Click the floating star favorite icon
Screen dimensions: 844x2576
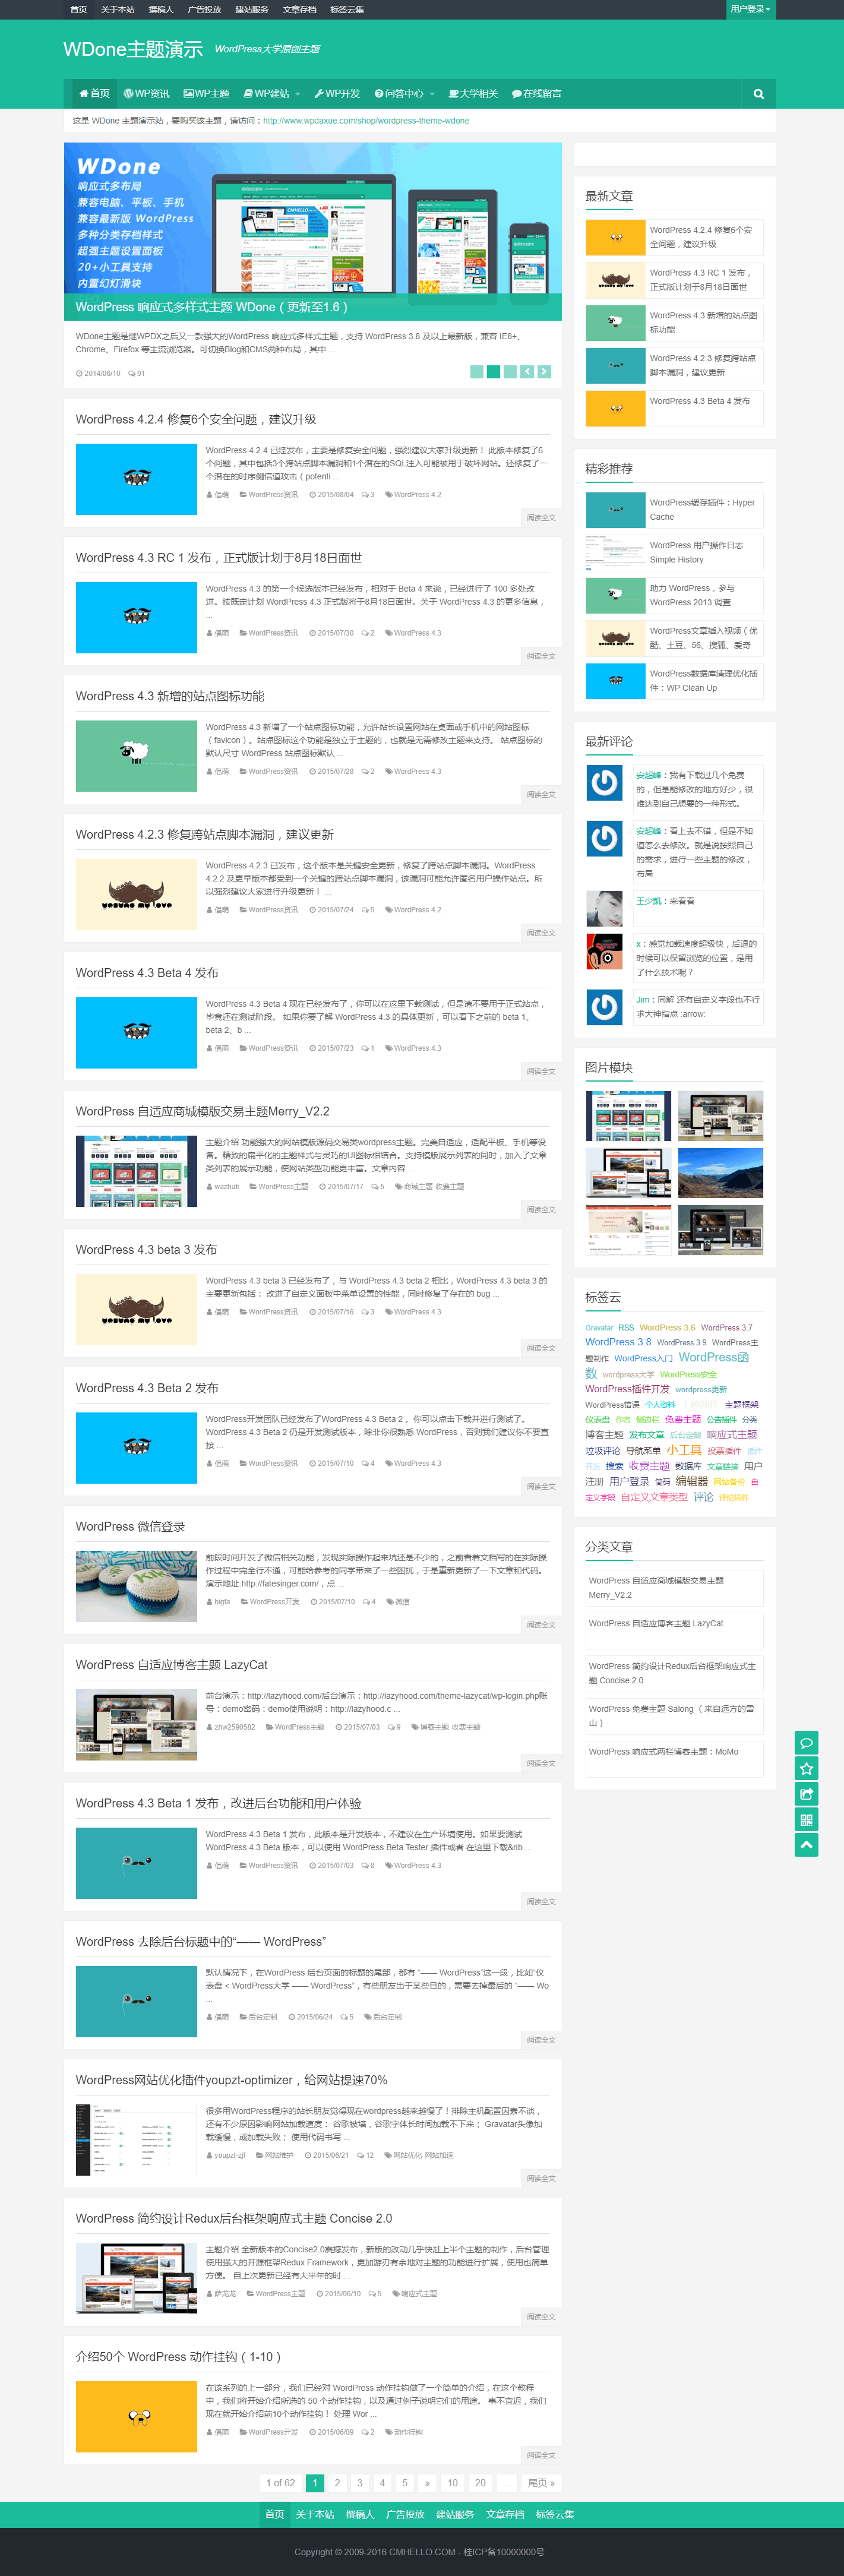click(x=806, y=1769)
